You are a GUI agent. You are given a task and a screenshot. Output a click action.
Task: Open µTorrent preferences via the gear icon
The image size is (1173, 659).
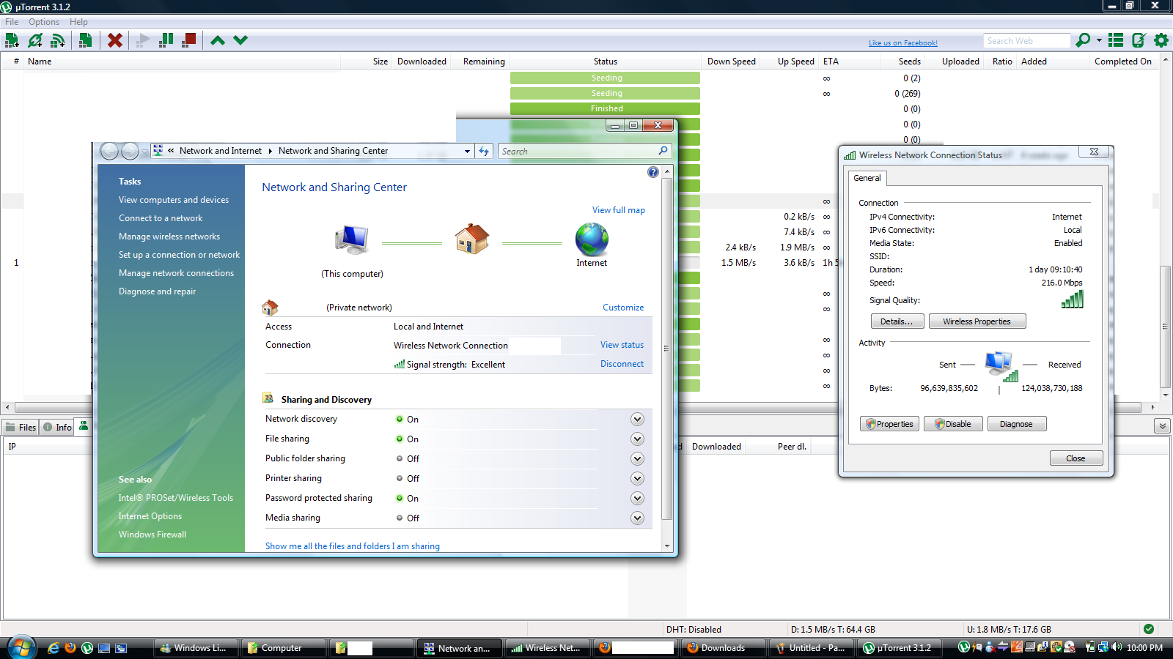[1161, 40]
